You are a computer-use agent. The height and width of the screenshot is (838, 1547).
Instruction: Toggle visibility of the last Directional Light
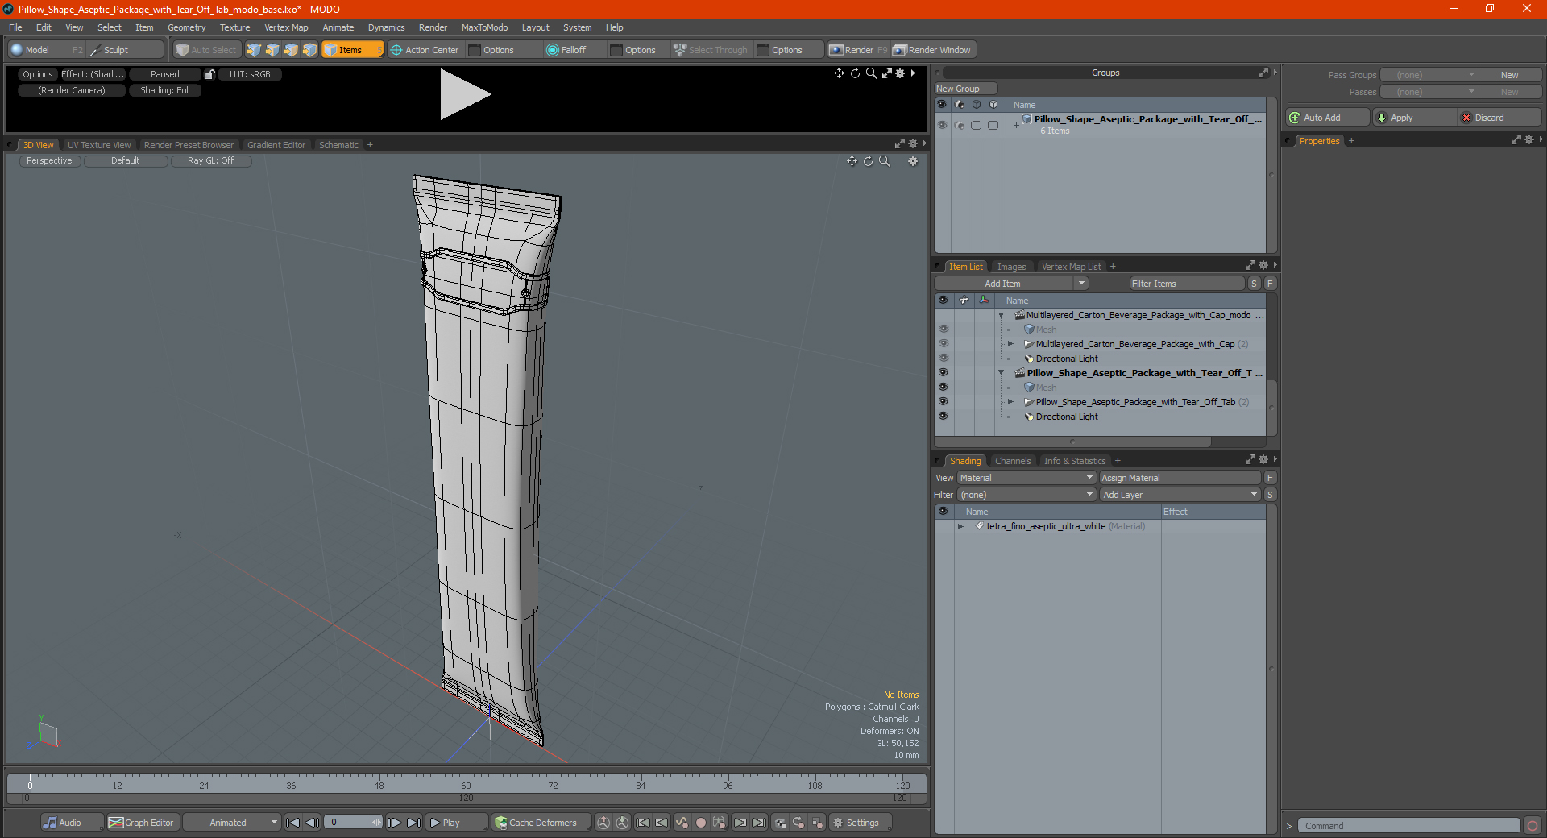point(943,417)
